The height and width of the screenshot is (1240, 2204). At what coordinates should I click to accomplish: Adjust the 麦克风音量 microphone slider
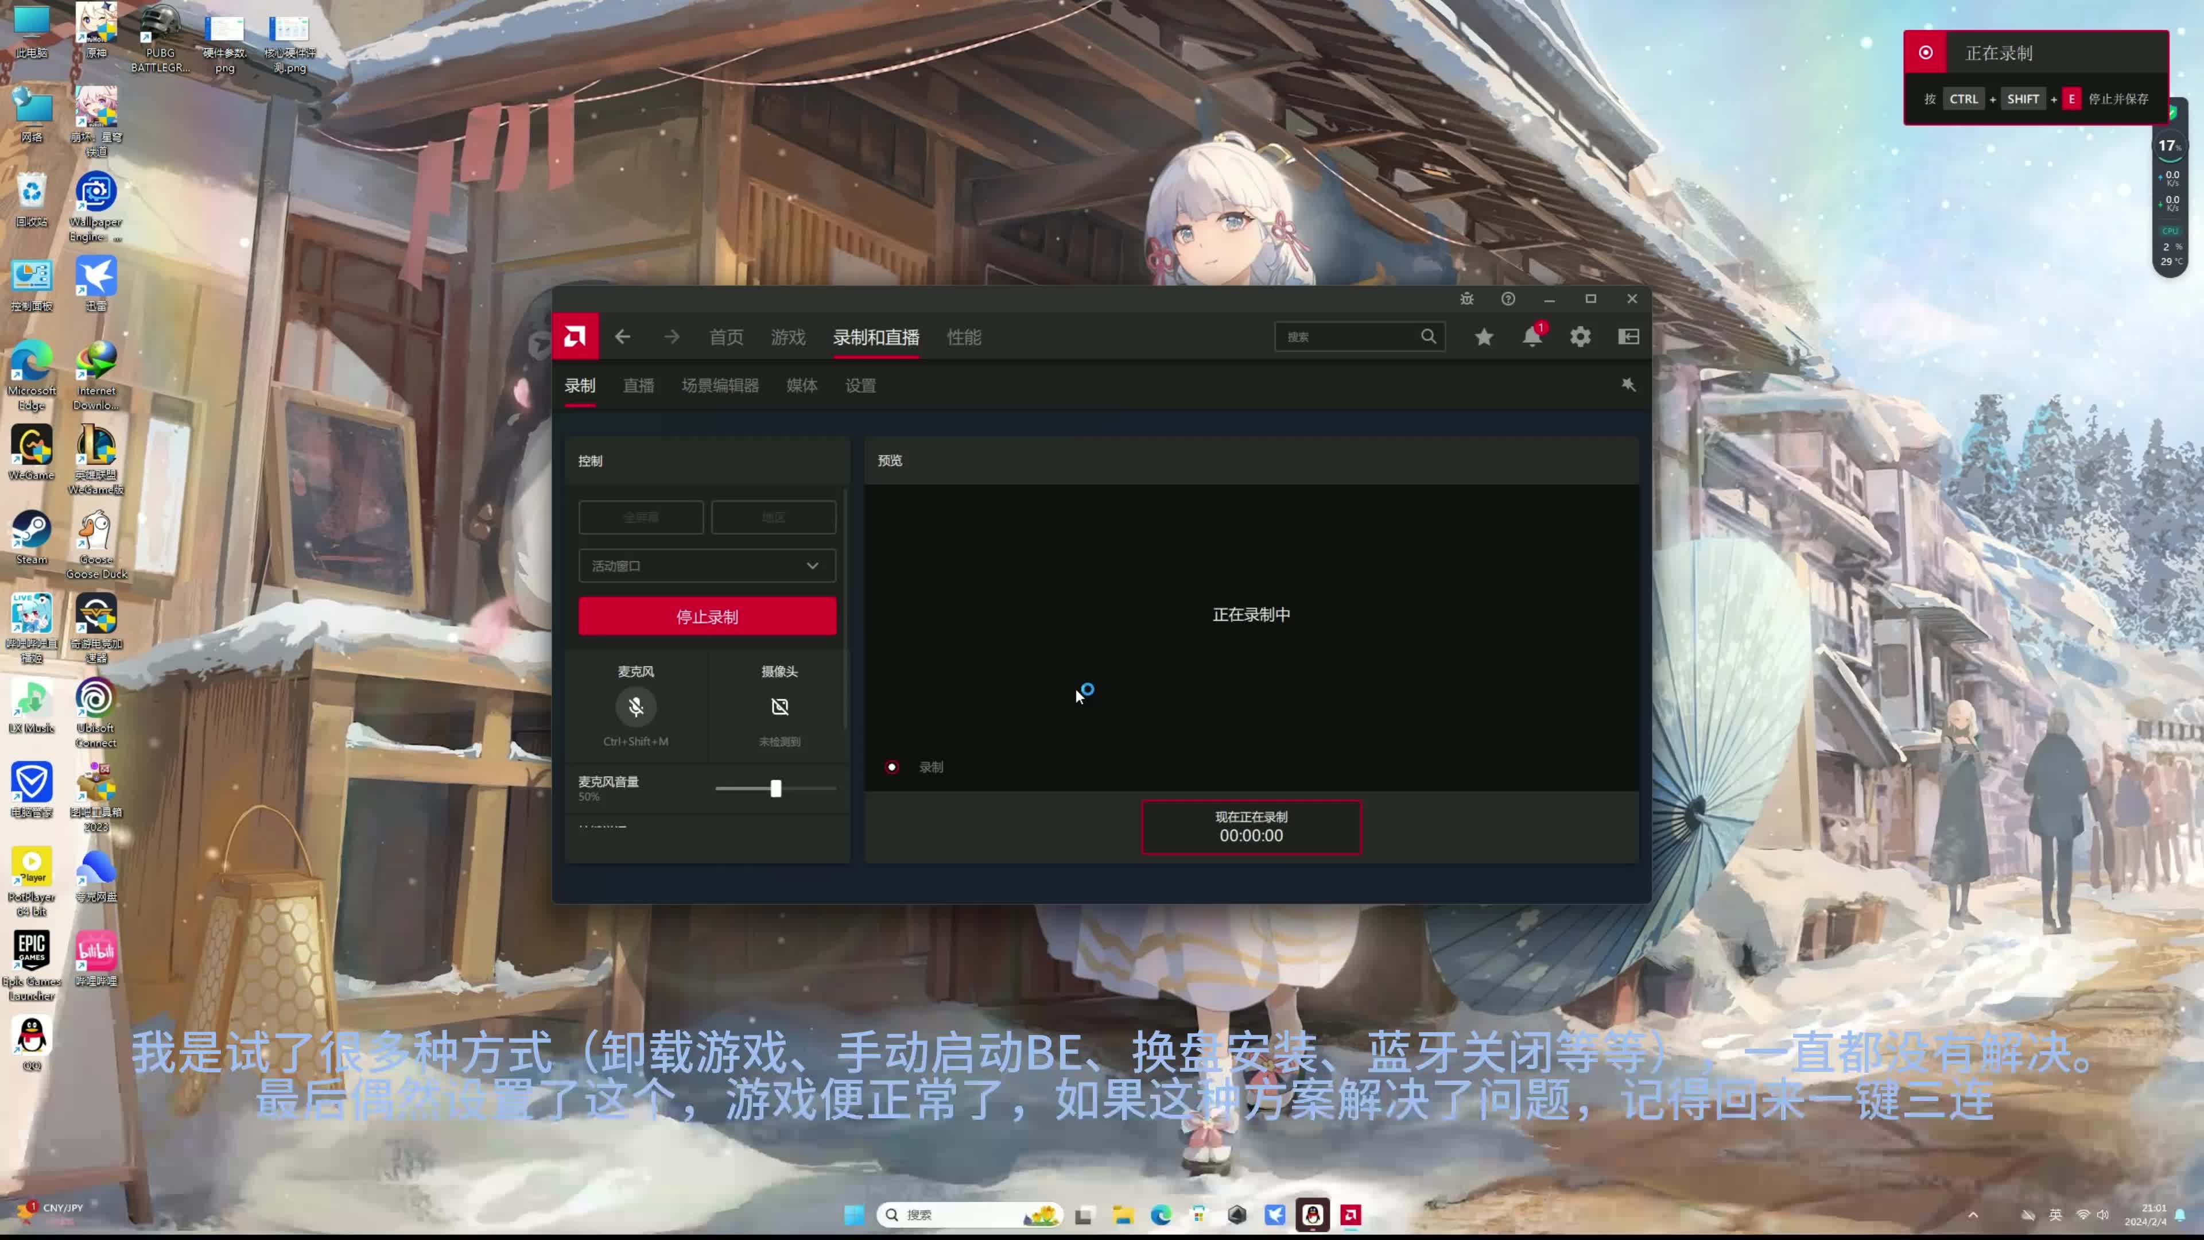pyautogui.click(x=774, y=787)
